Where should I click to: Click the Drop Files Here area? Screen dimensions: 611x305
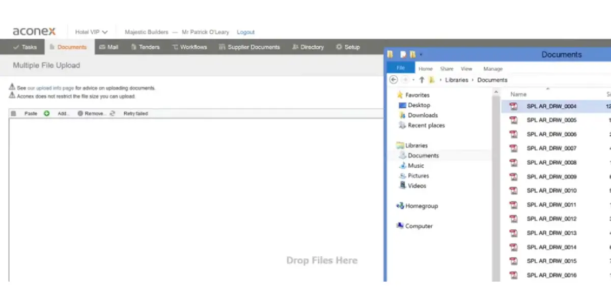pos(322,260)
